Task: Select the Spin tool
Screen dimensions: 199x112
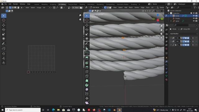Action: [87, 85]
